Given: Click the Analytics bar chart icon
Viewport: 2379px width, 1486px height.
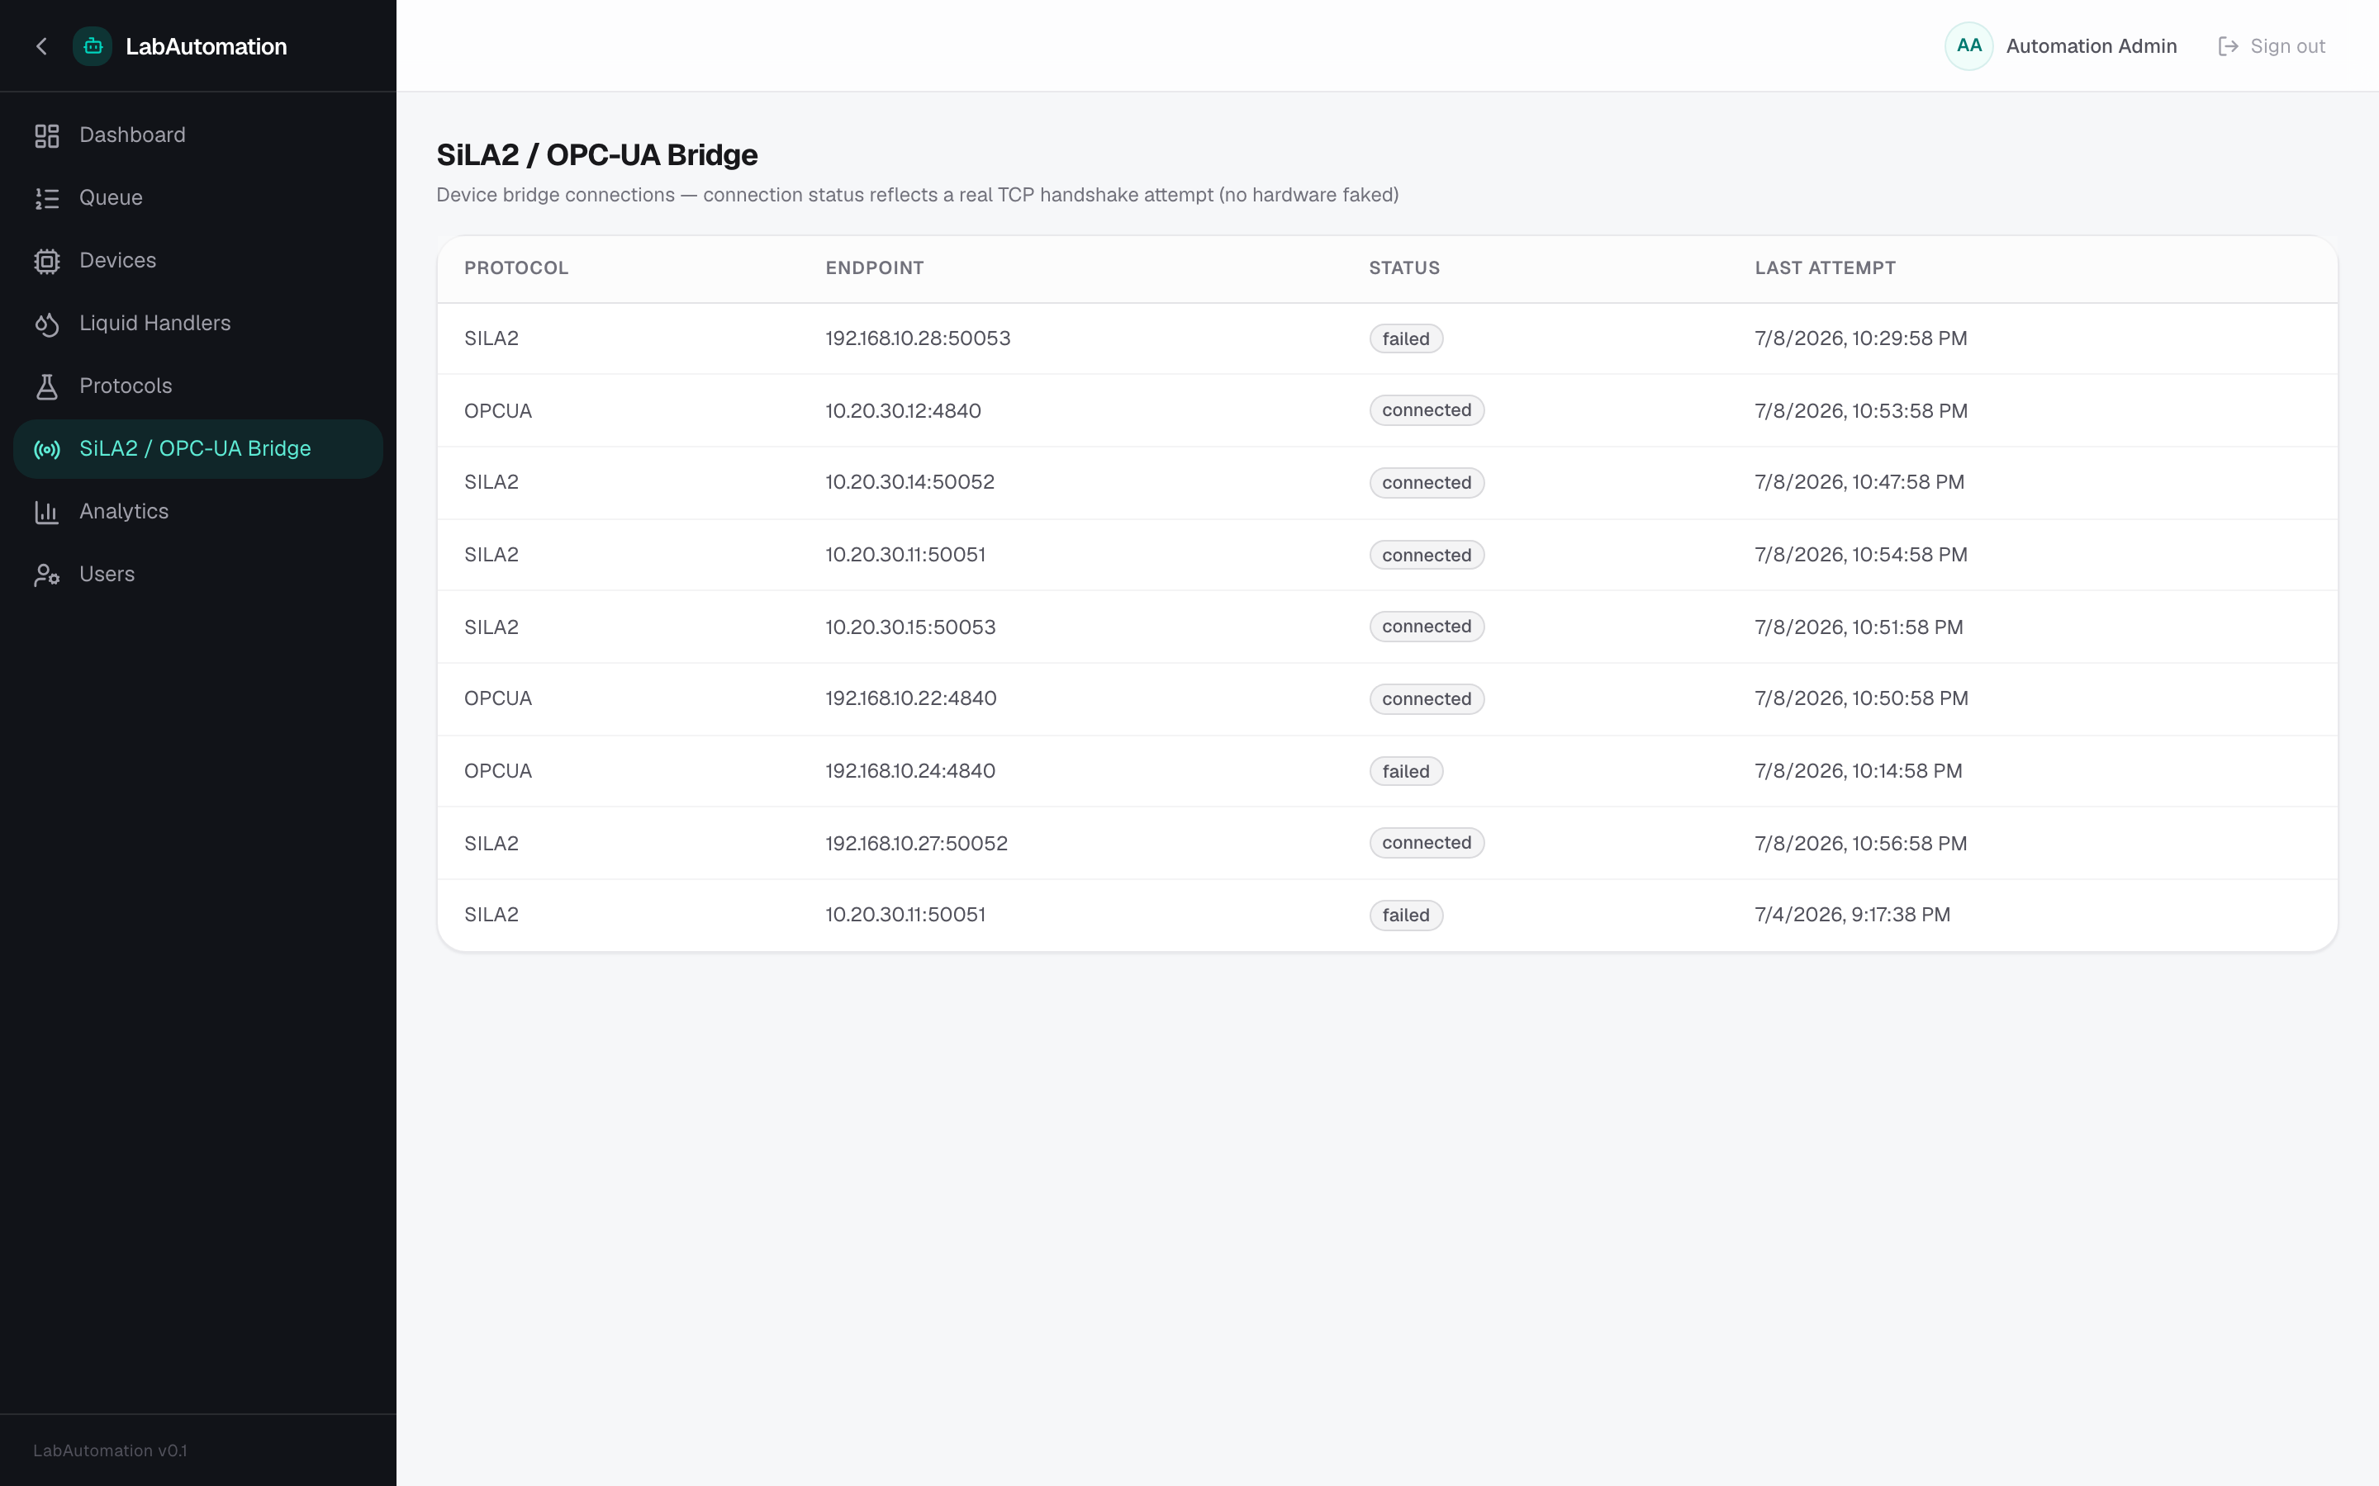Looking at the screenshot, I should click(x=46, y=512).
